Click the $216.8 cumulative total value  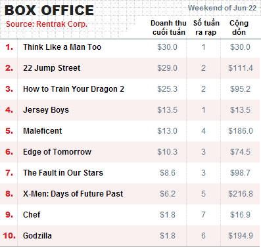point(241,194)
